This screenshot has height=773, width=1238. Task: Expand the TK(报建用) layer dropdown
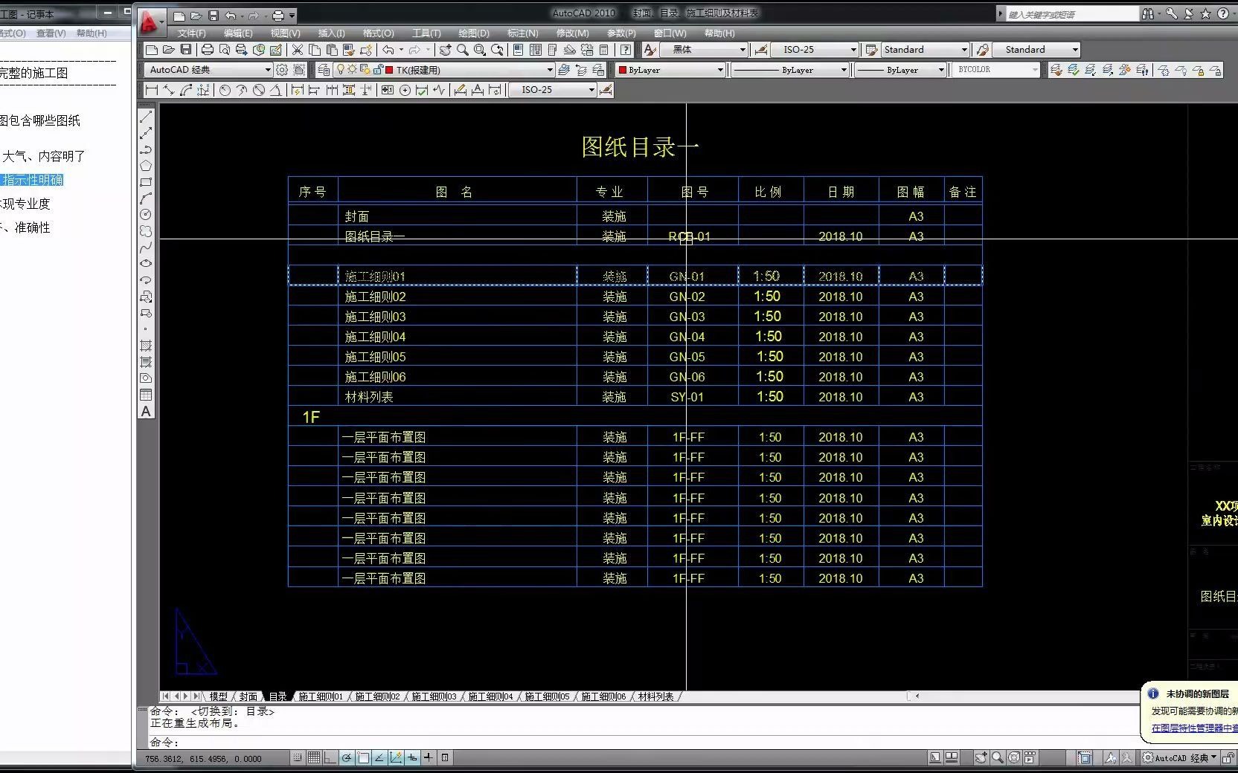pos(551,70)
